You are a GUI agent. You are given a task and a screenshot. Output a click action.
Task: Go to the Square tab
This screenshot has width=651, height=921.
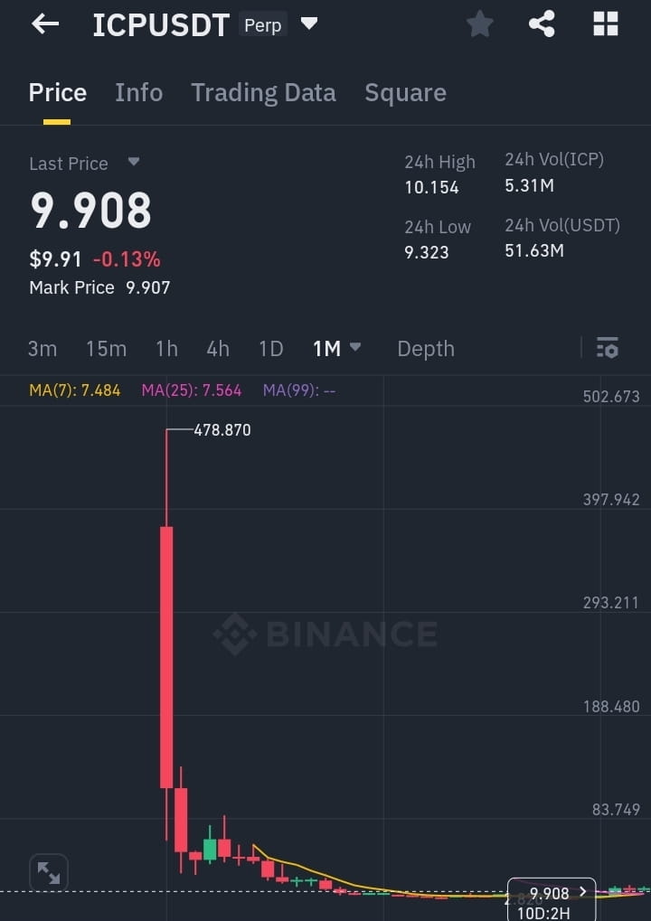(405, 93)
